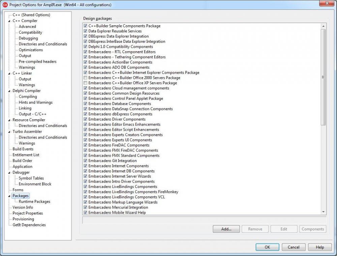Open GetIt Dependencies page

pos(29,225)
